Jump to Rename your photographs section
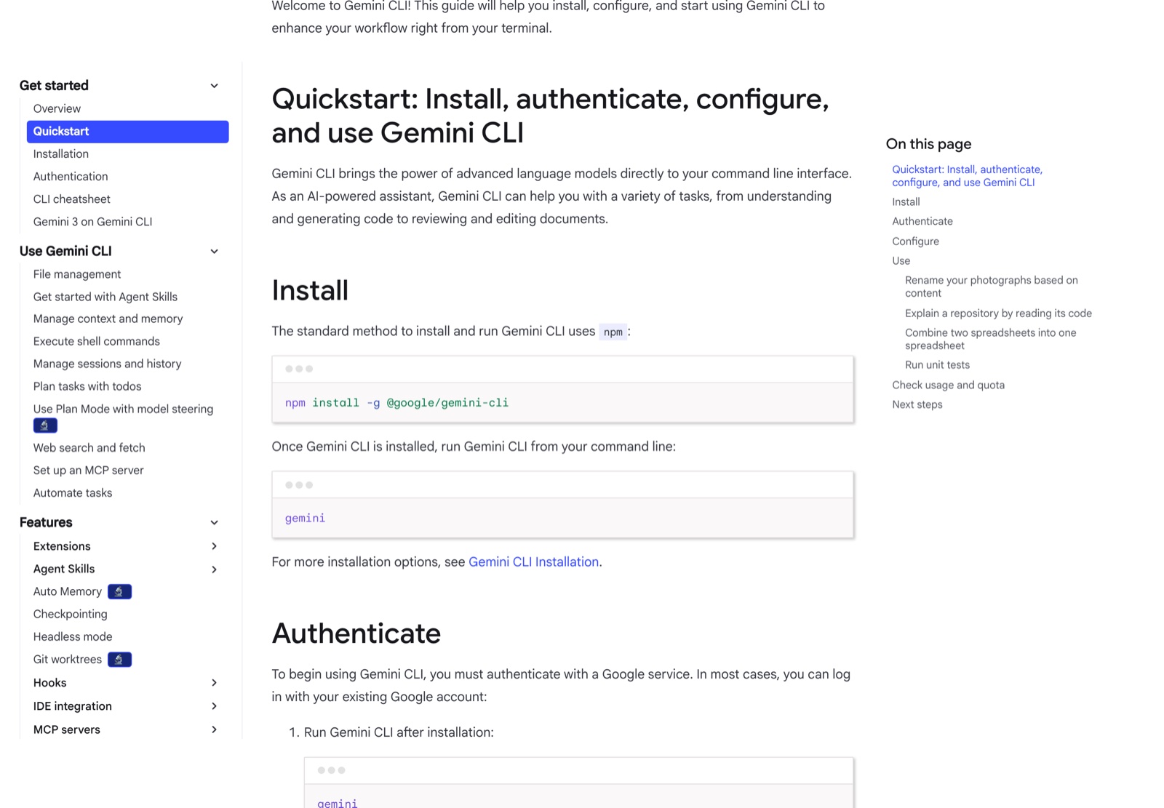This screenshot has width=1164, height=808. pyautogui.click(x=991, y=287)
